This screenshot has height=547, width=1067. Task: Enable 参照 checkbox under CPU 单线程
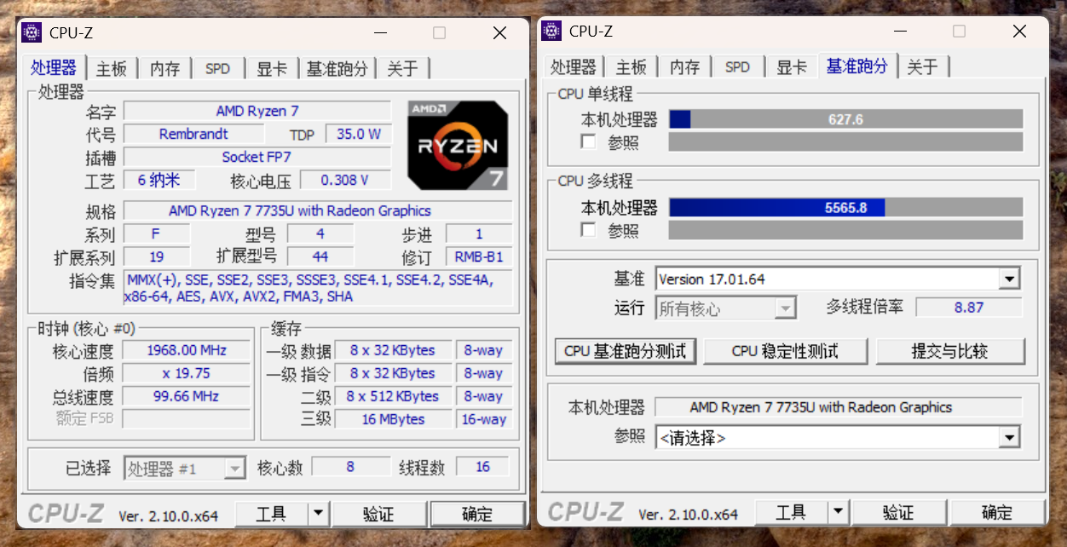pyautogui.click(x=588, y=141)
